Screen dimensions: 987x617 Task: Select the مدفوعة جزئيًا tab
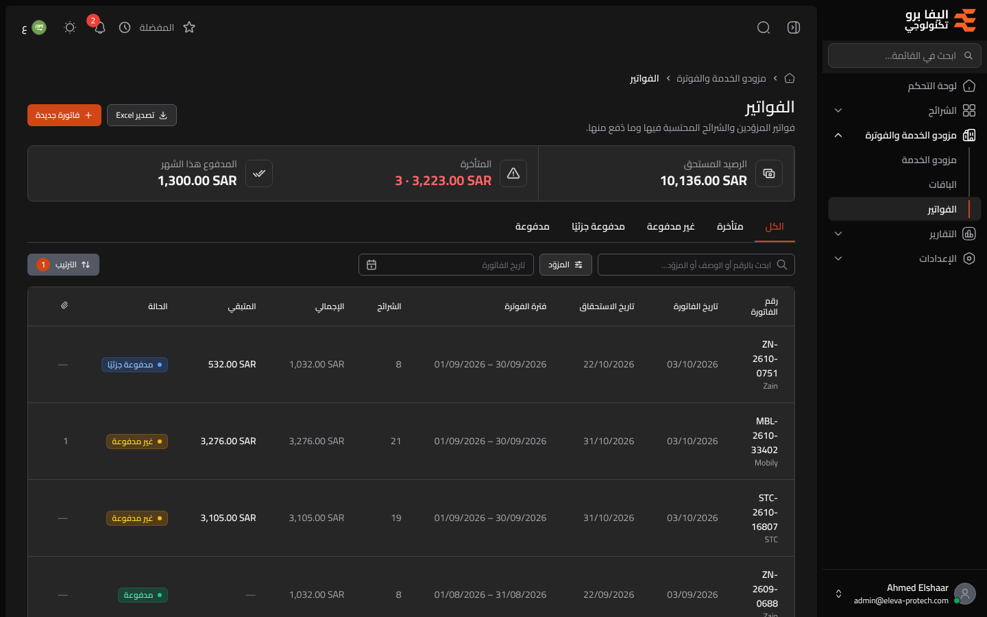(598, 227)
